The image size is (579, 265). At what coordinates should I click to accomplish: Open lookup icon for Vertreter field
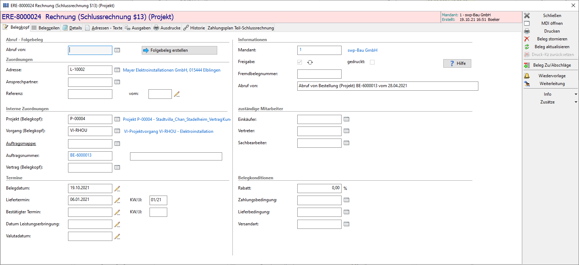(347, 131)
